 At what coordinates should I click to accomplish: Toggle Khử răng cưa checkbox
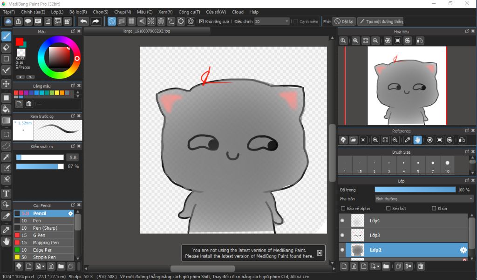coord(201,21)
